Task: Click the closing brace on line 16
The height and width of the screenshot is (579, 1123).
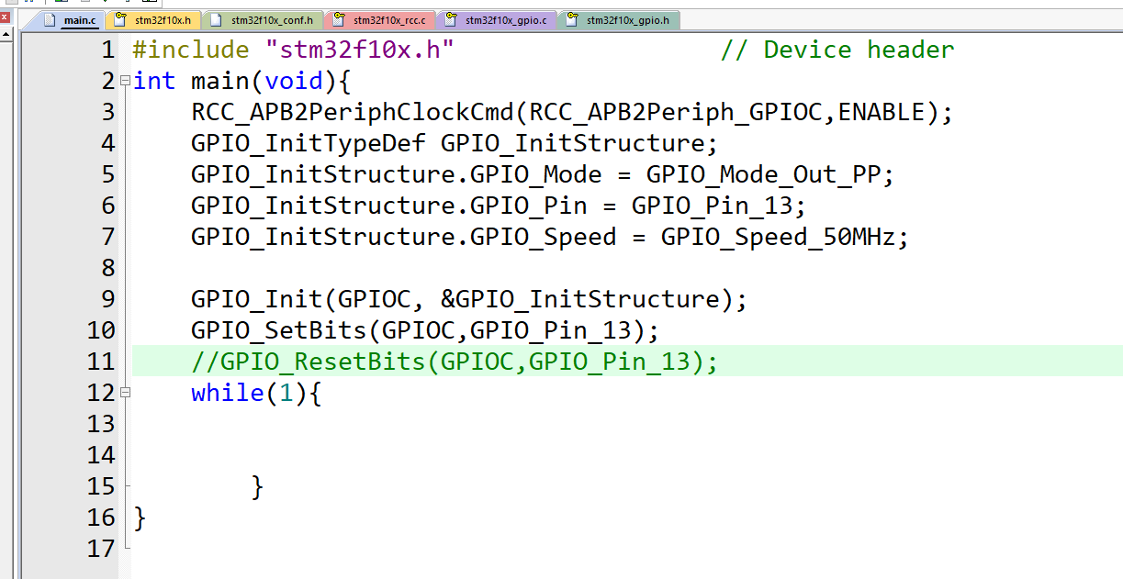Action: pyautogui.click(x=140, y=518)
